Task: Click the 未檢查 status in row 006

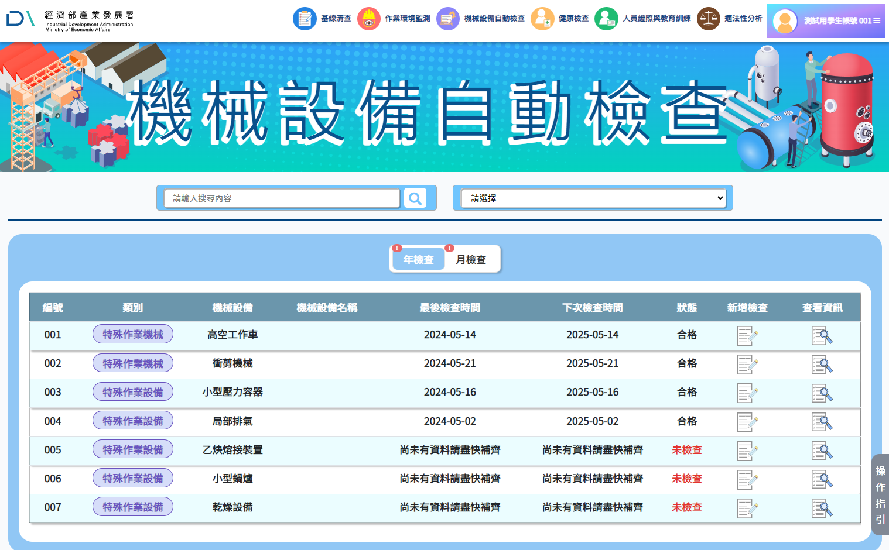Action: (687, 479)
